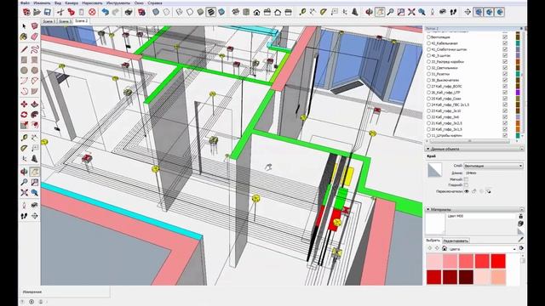Click the Print icon in top toolbar

(129, 12)
